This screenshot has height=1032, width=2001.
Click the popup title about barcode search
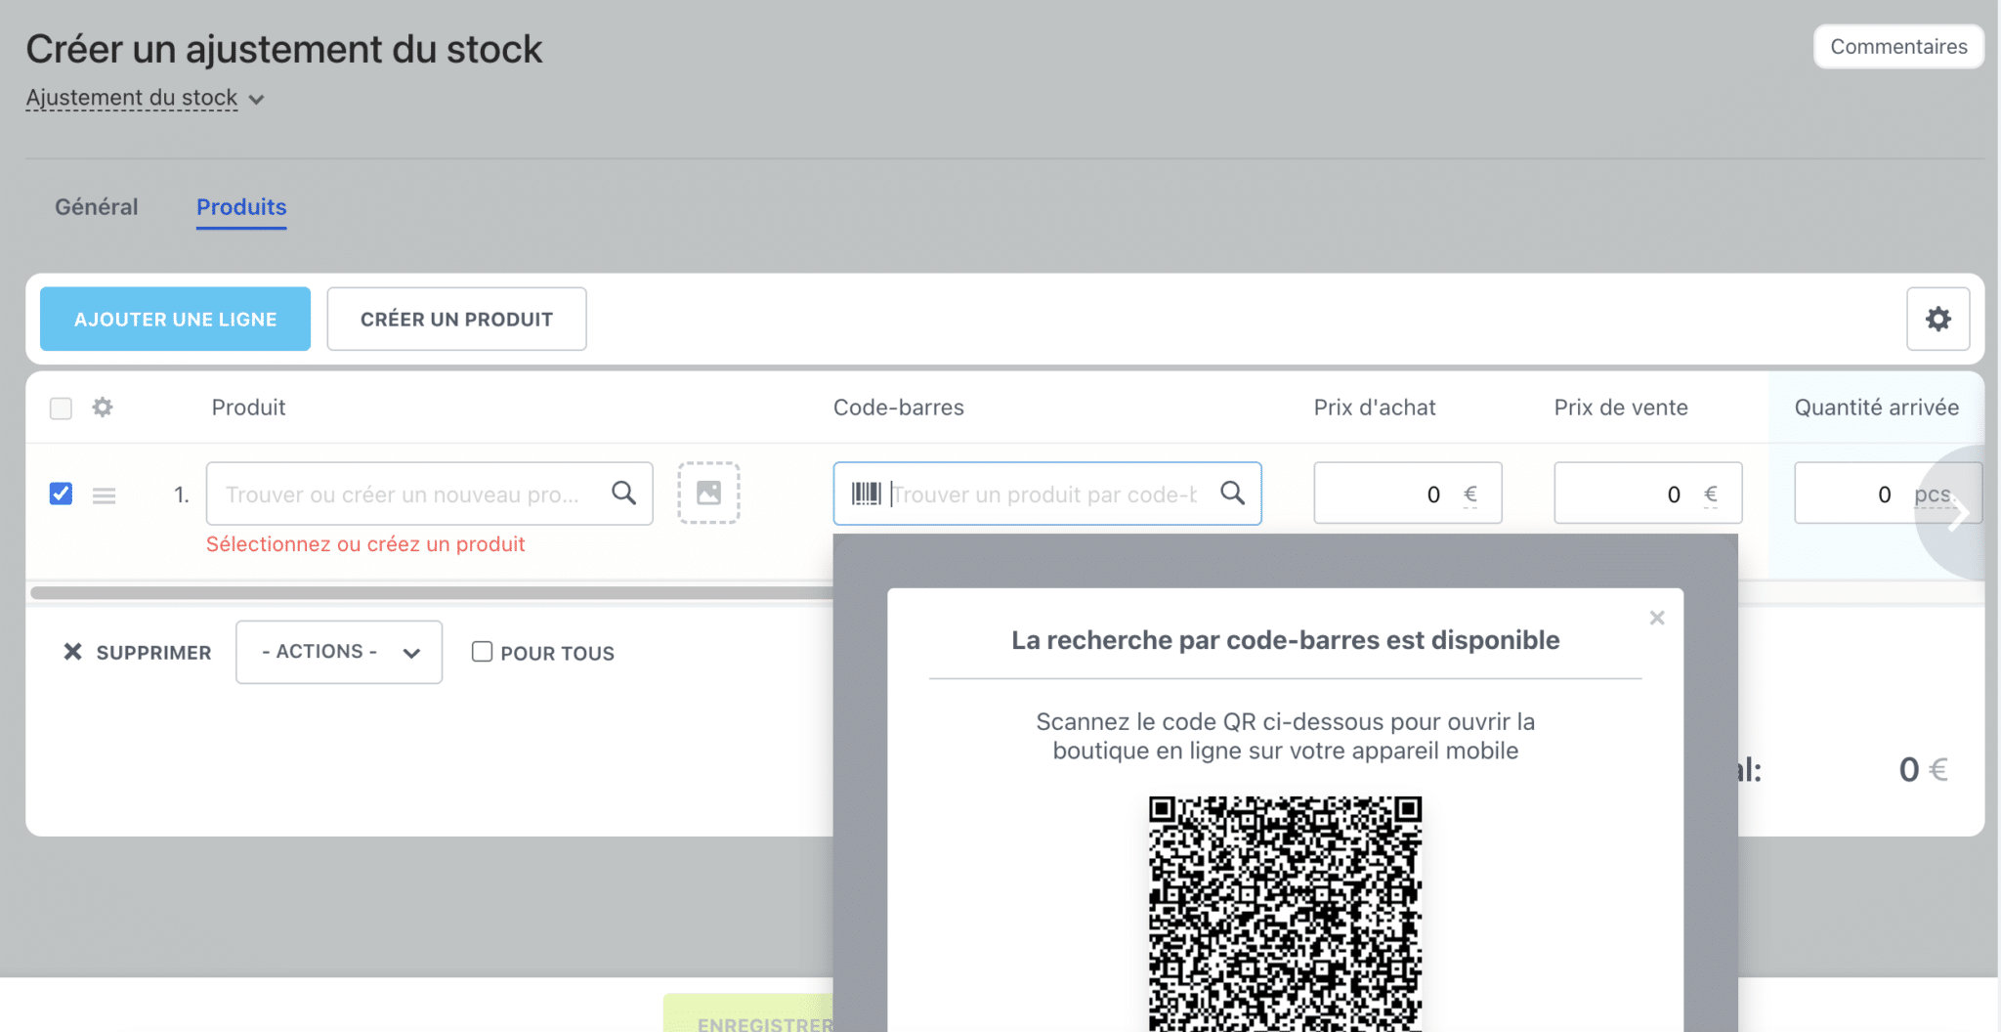[x=1285, y=640]
